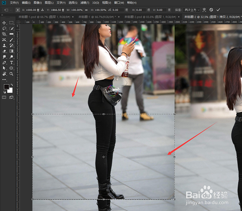
Task: Select the Content-Aware Move tool
Action: pyautogui.click(x=4, y=40)
